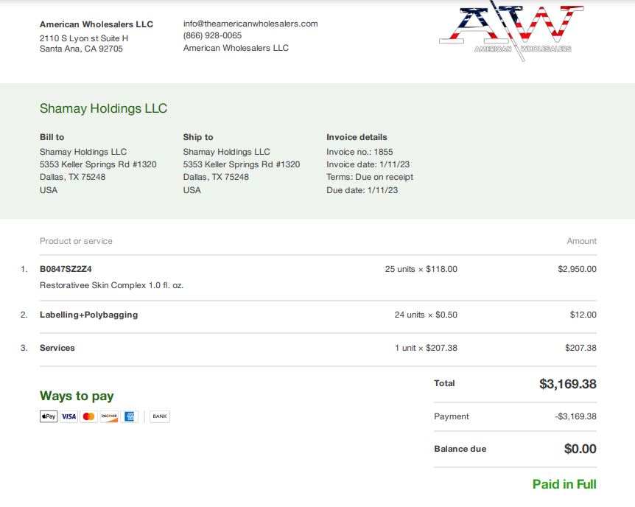Image resolution: width=635 pixels, height=507 pixels.
Task: Click the (866) 928-0065 phone number
Action: (x=212, y=35)
